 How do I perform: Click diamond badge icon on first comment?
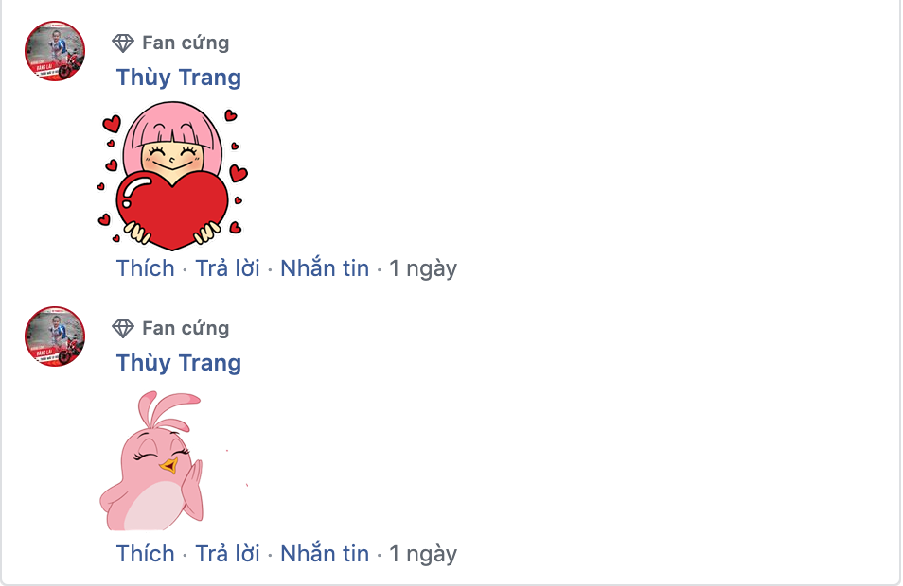click(x=123, y=43)
